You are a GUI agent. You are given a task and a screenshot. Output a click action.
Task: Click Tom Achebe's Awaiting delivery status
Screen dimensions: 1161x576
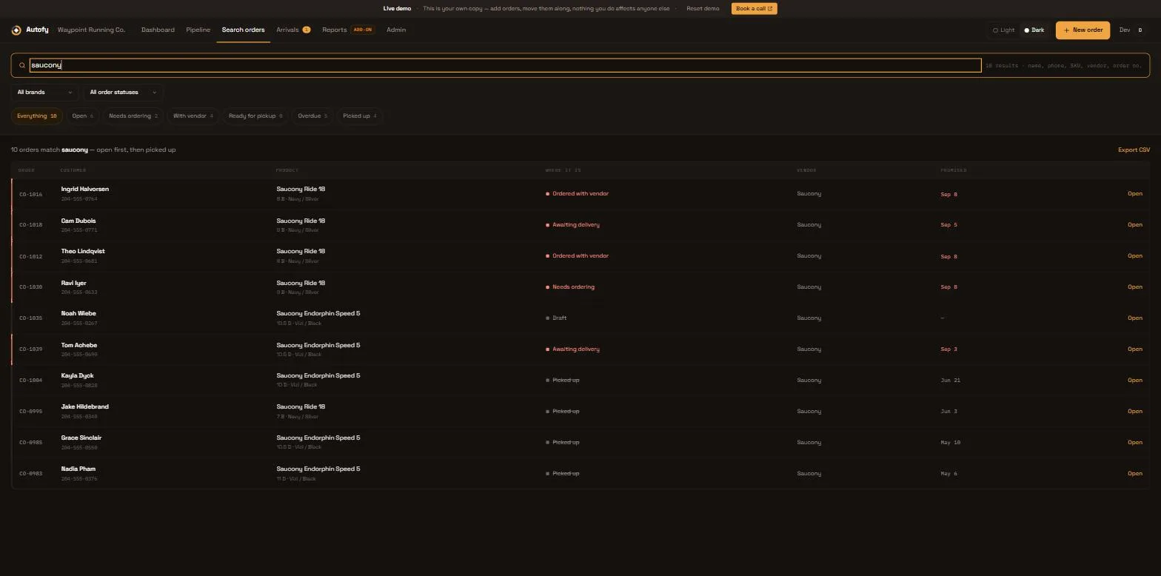tap(573, 349)
